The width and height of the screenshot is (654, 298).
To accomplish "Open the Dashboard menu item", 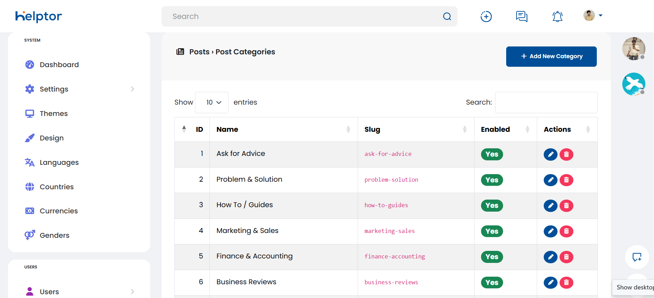I will (59, 65).
